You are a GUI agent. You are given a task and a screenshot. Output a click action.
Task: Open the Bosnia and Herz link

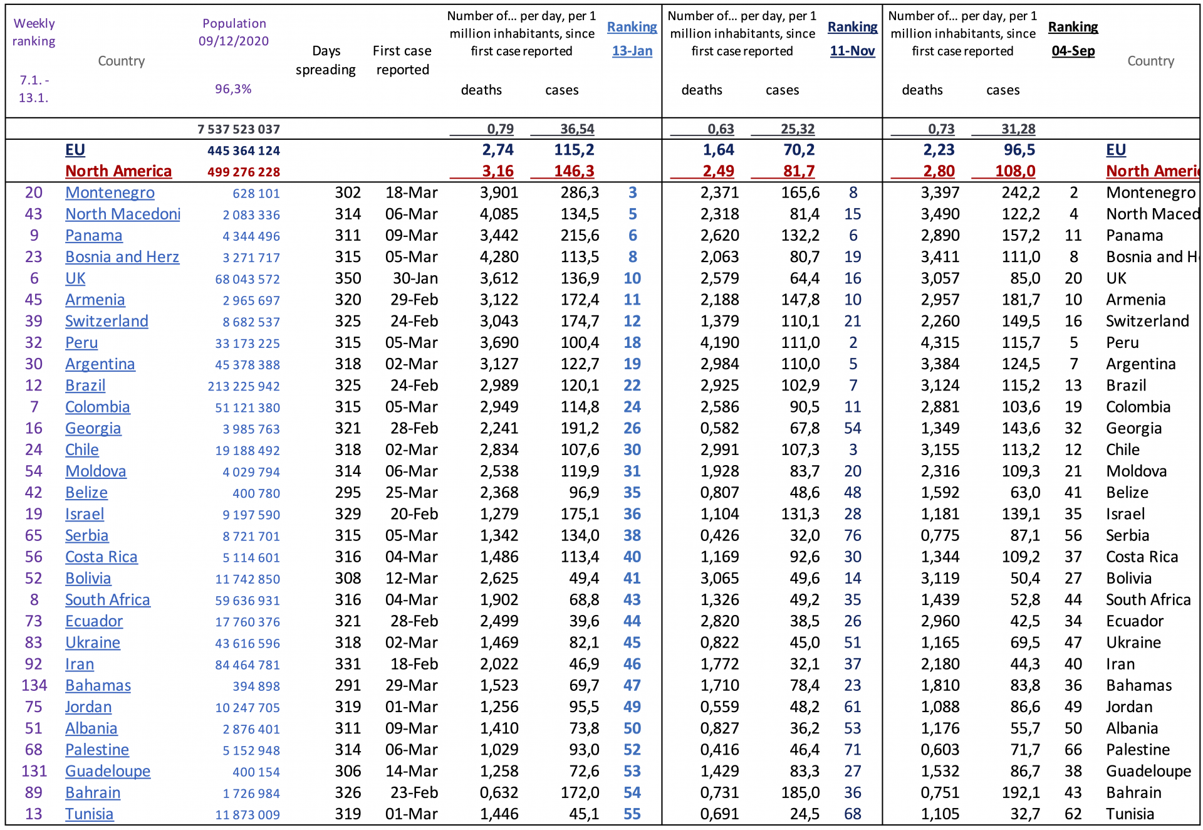pos(122,257)
